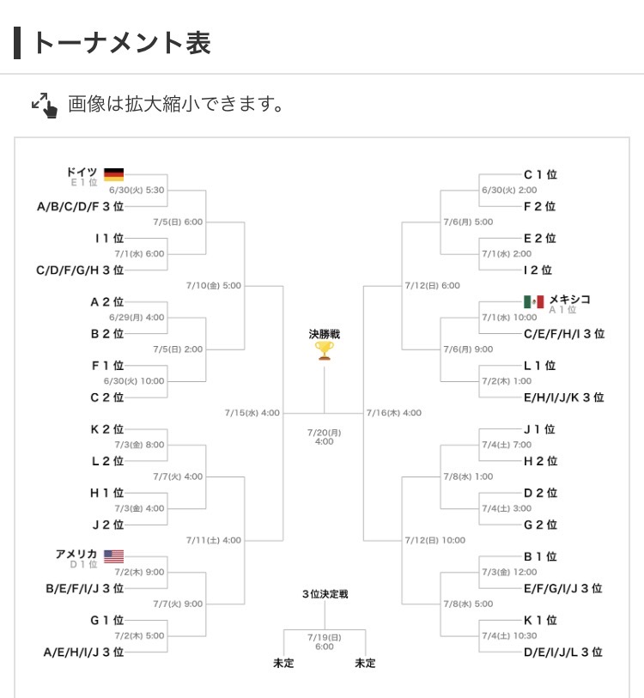Click the left 未定 slot

[283, 663]
